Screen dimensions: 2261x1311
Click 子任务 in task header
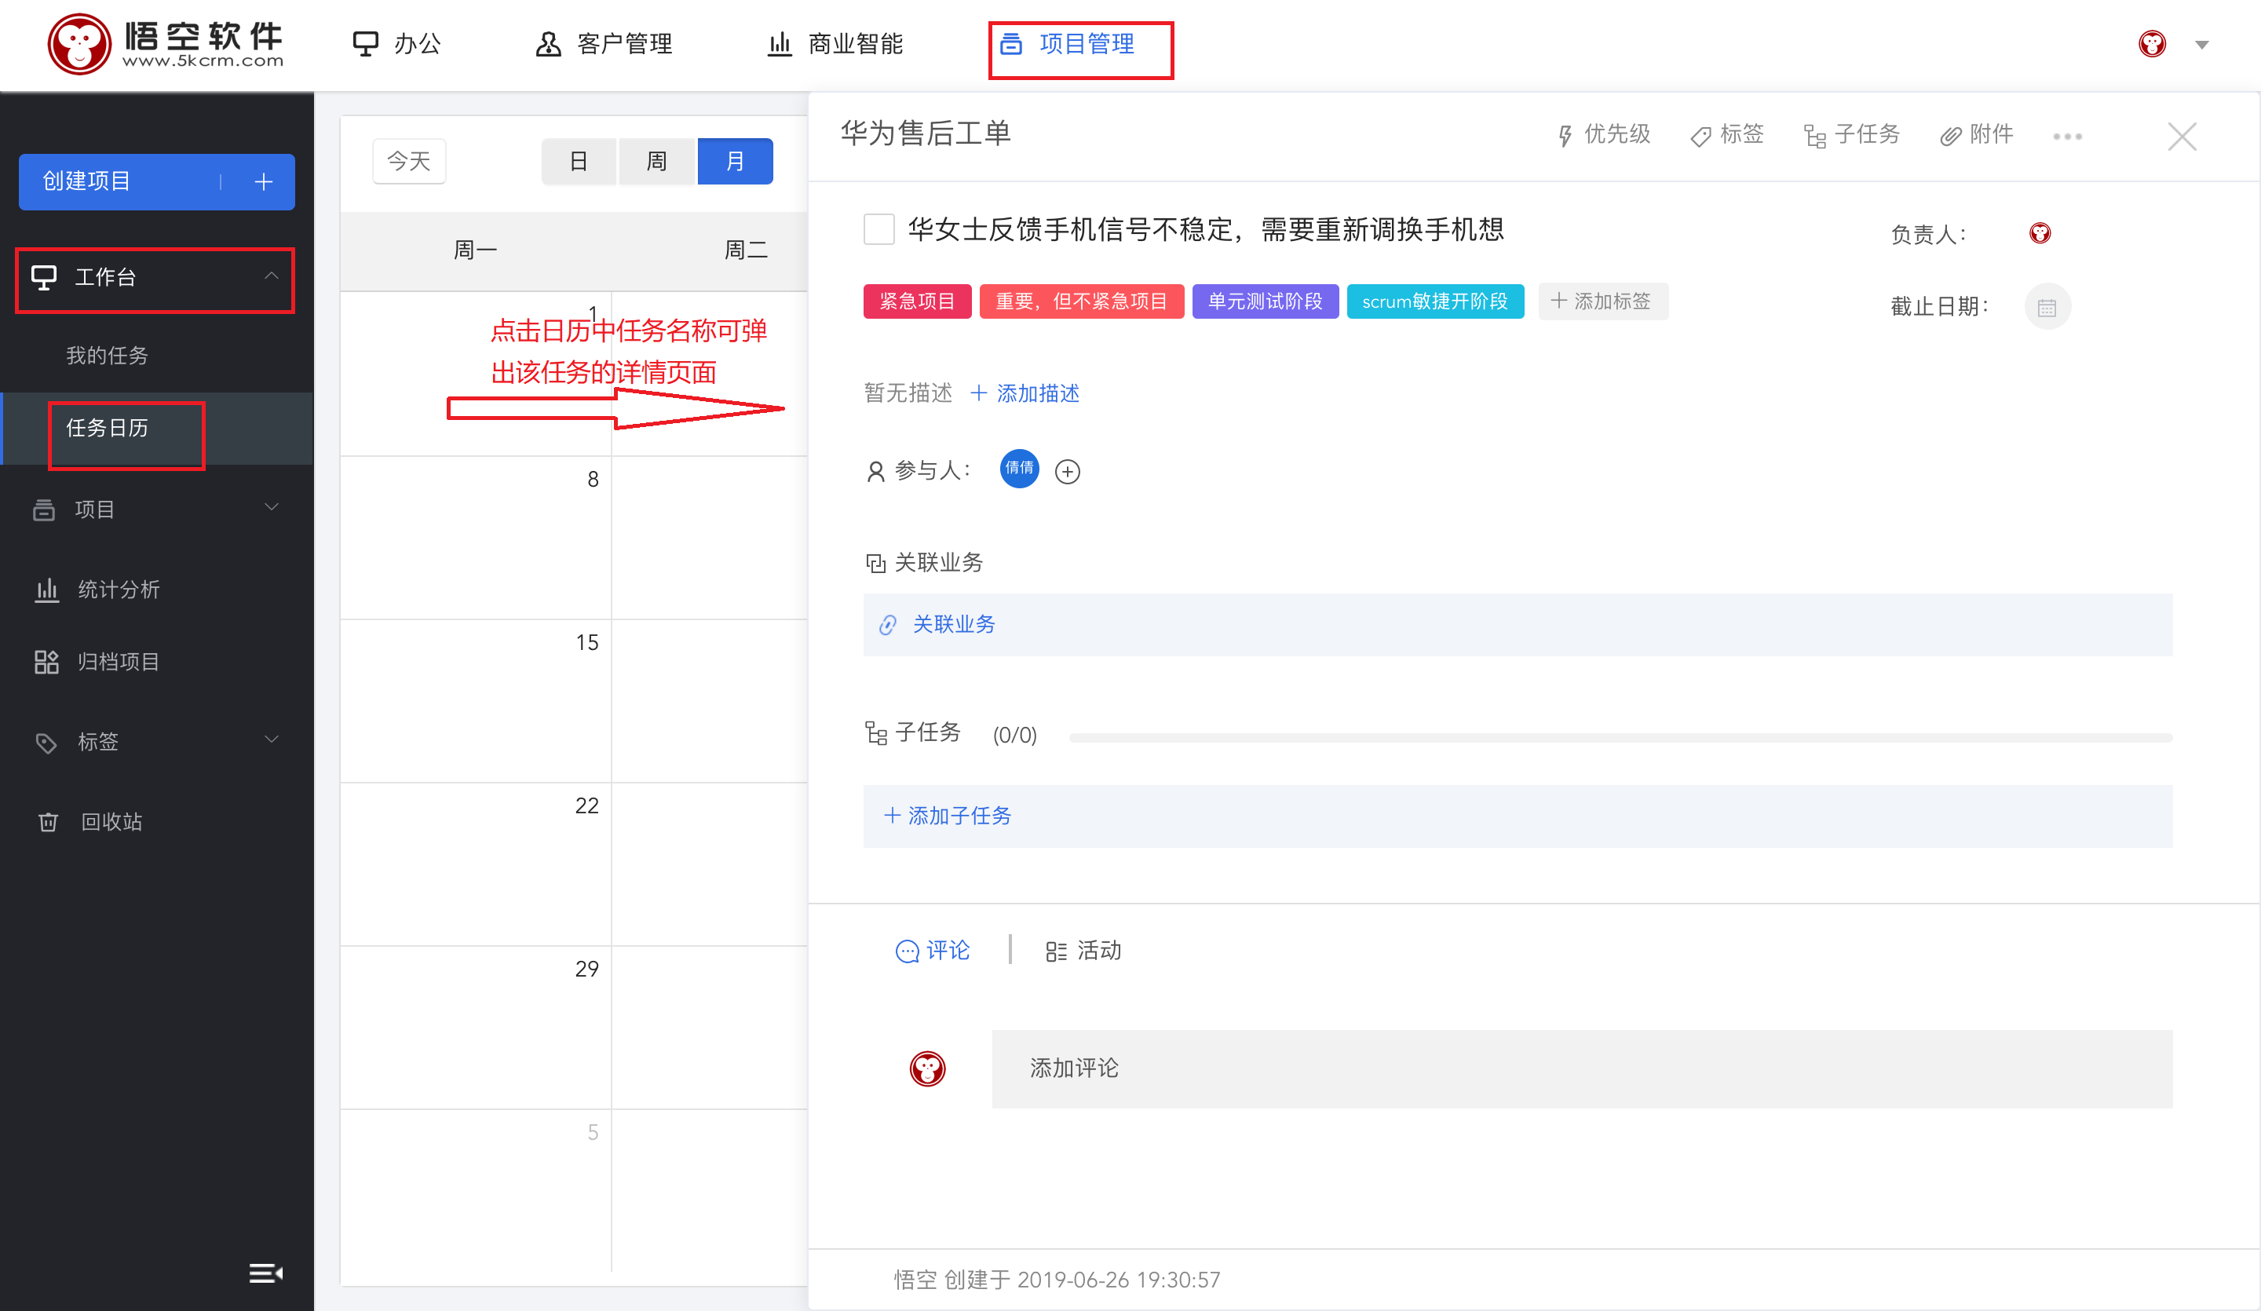pyautogui.click(x=1852, y=134)
